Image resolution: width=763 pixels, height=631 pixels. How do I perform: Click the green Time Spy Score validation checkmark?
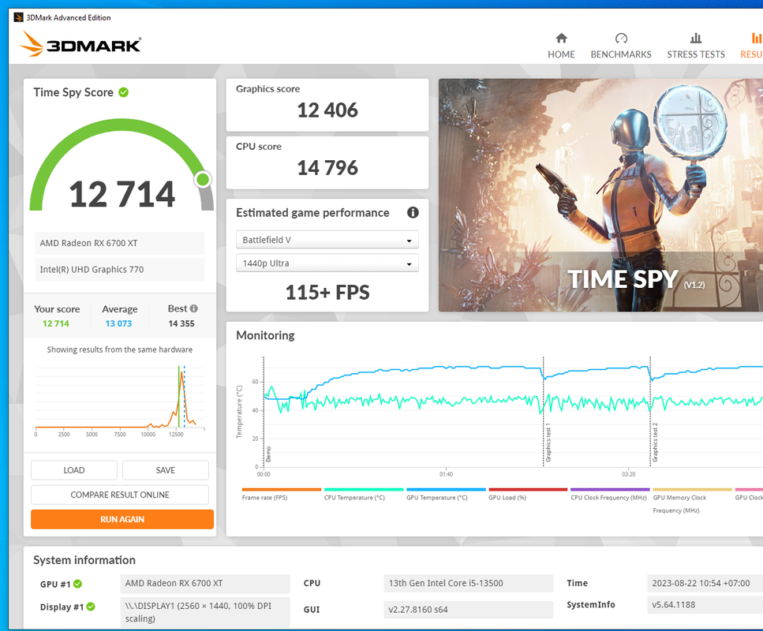click(x=124, y=92)
